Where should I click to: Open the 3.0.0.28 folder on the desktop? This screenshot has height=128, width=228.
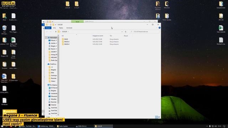click(x=68, y=5)
